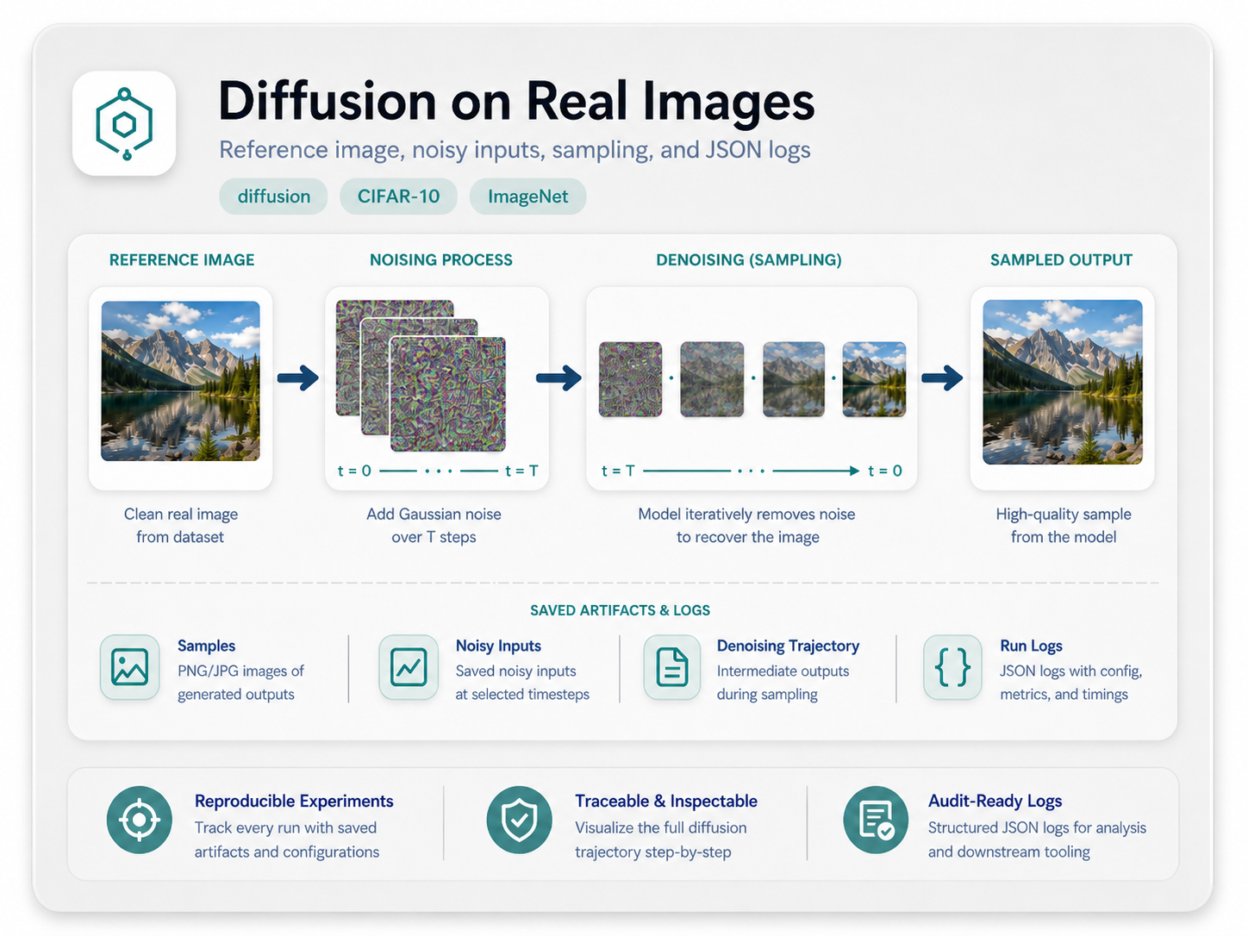Open the stacked noisy inputs thumbnail
Viewport: 1248px width, 936px height.
421,376
